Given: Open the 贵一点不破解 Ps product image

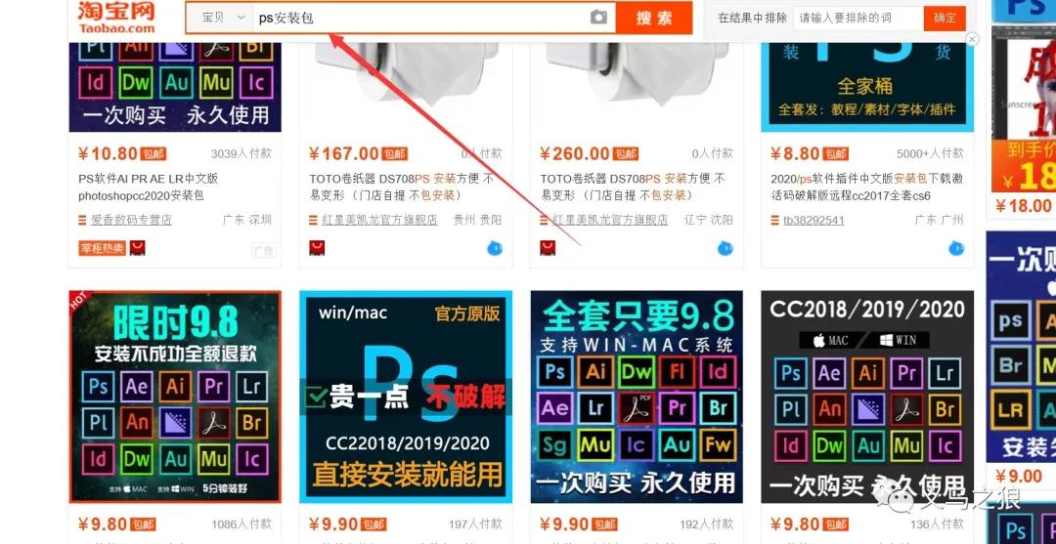Looking at the screenshot, I should (406, 396).
